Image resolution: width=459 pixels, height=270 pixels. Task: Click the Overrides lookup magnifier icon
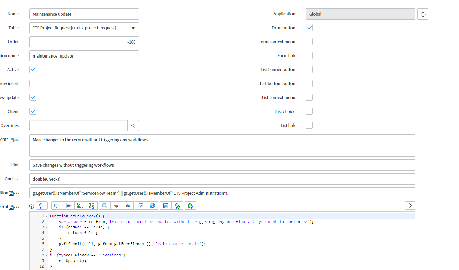[133, 126]
